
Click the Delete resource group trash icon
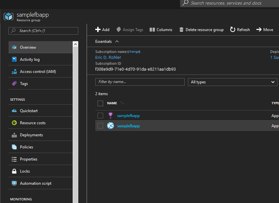pos(181,29)
